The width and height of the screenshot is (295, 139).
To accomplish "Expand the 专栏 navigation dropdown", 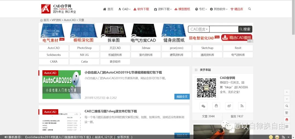I will coord(201,9).
